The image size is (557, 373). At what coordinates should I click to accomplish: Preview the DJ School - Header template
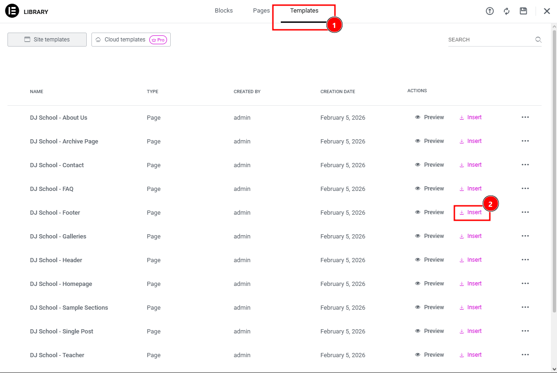429,260
